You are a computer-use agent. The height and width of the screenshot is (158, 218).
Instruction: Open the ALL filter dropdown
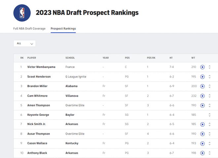[x=24, y=44]
